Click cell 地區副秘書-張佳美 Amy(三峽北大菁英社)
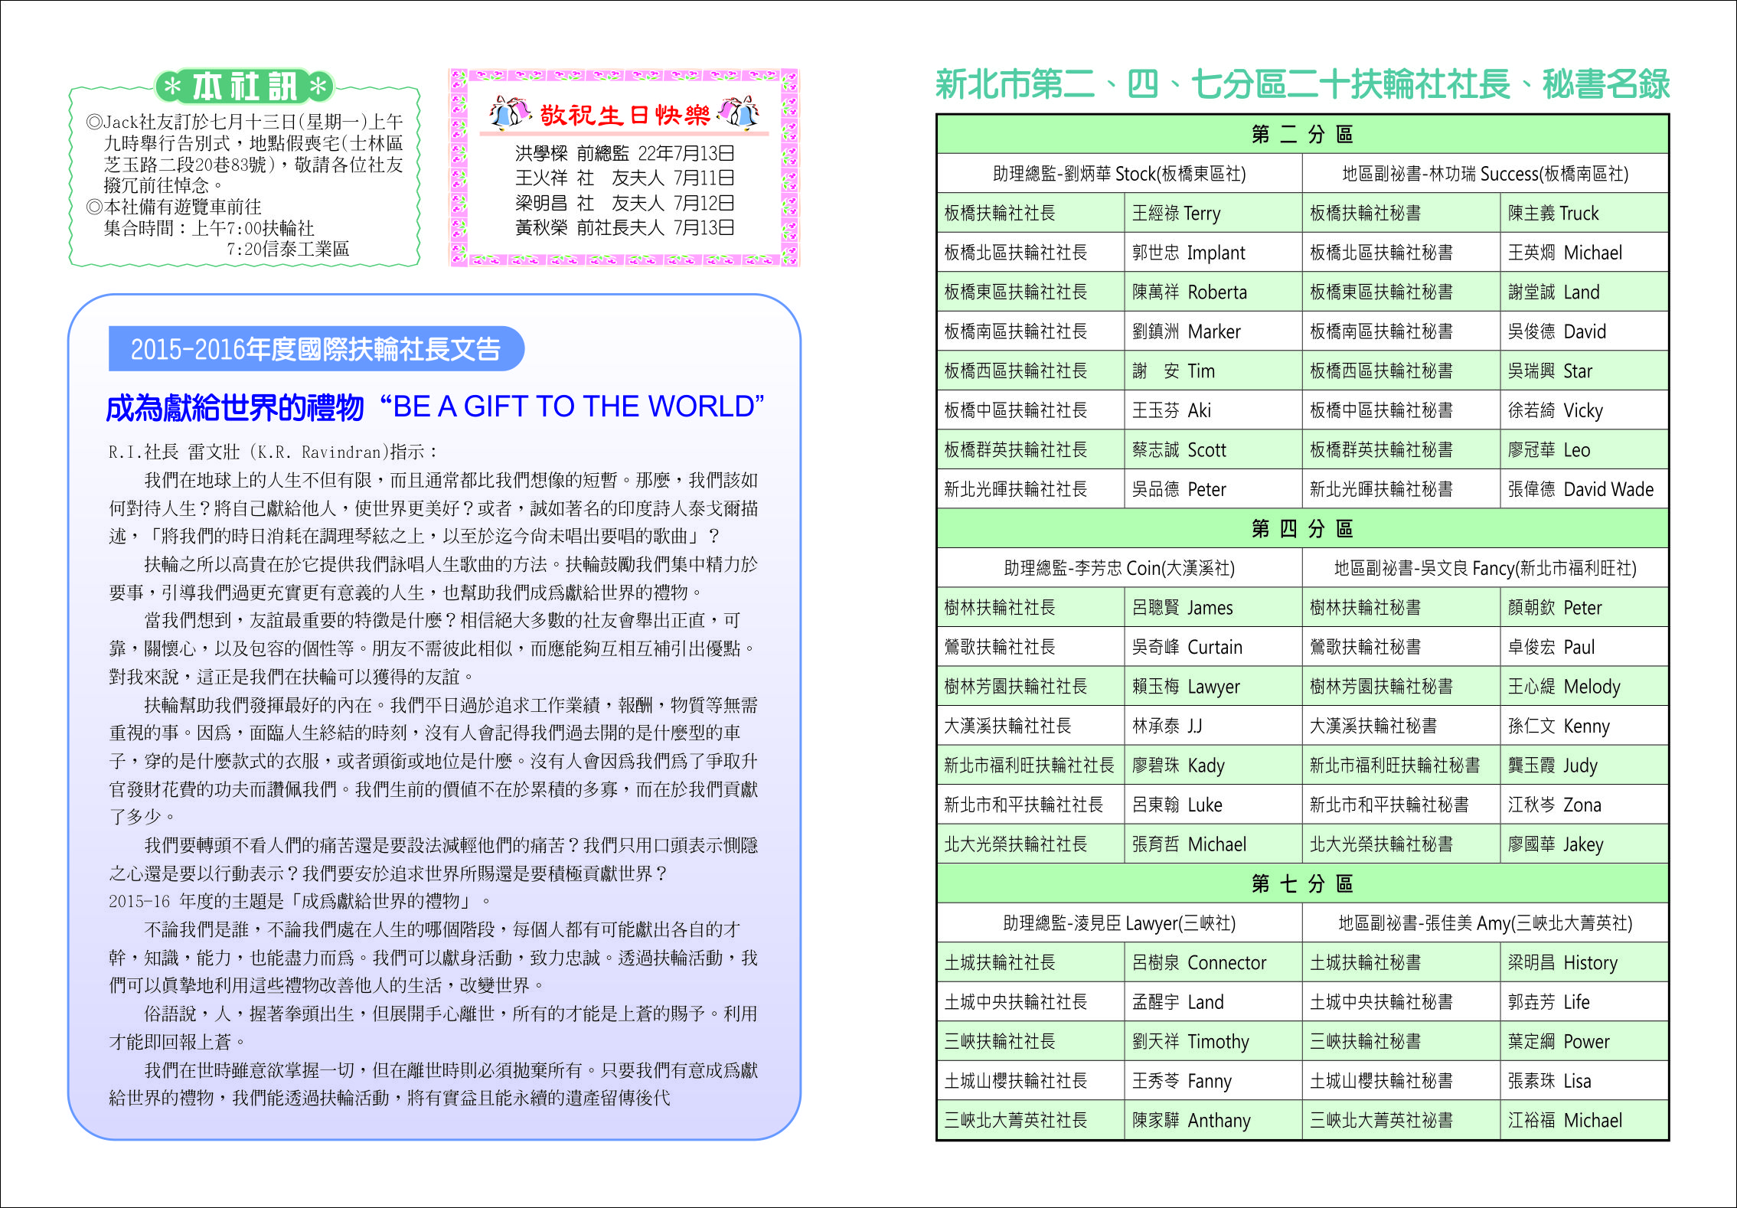This screenshot has width=1737, height=1208. coord(1485,923)
